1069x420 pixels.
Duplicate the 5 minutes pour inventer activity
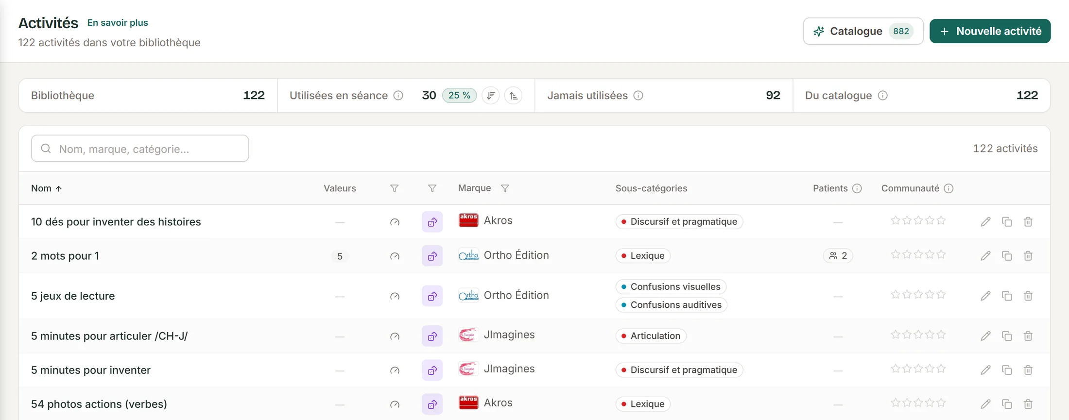(1007, 370)
